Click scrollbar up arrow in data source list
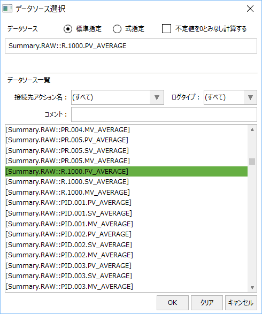This screenshot has height=314, width=262. (x=252, y=129)
